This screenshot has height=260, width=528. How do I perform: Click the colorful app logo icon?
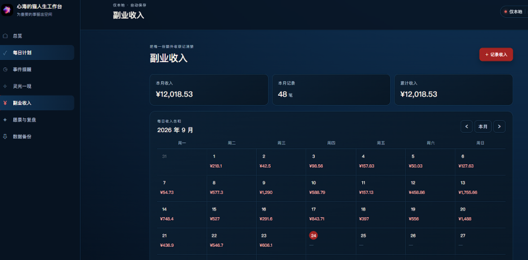[x=7, y=10]
